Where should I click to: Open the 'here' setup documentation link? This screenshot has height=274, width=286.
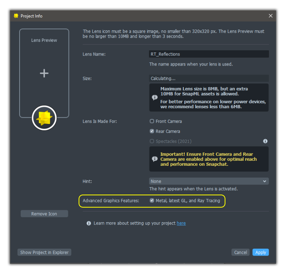181,223
